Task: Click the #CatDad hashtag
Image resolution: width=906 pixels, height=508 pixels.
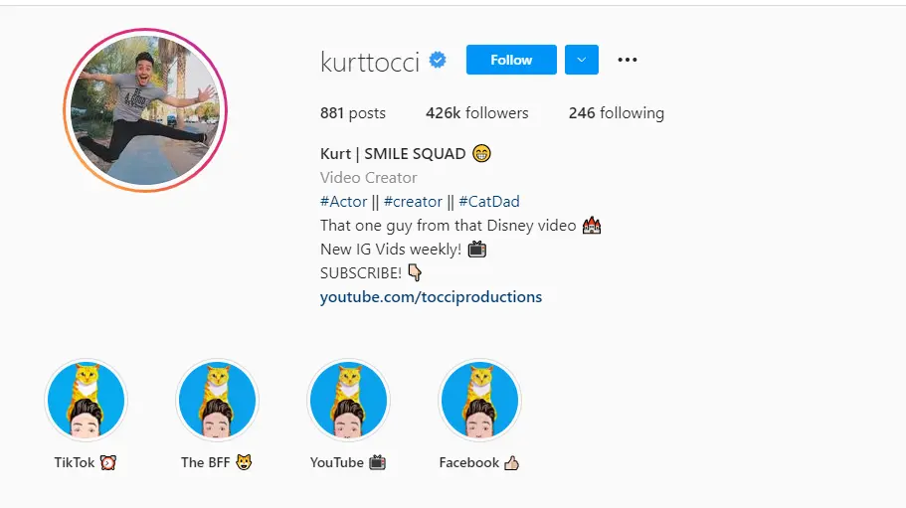Action: 489,202
